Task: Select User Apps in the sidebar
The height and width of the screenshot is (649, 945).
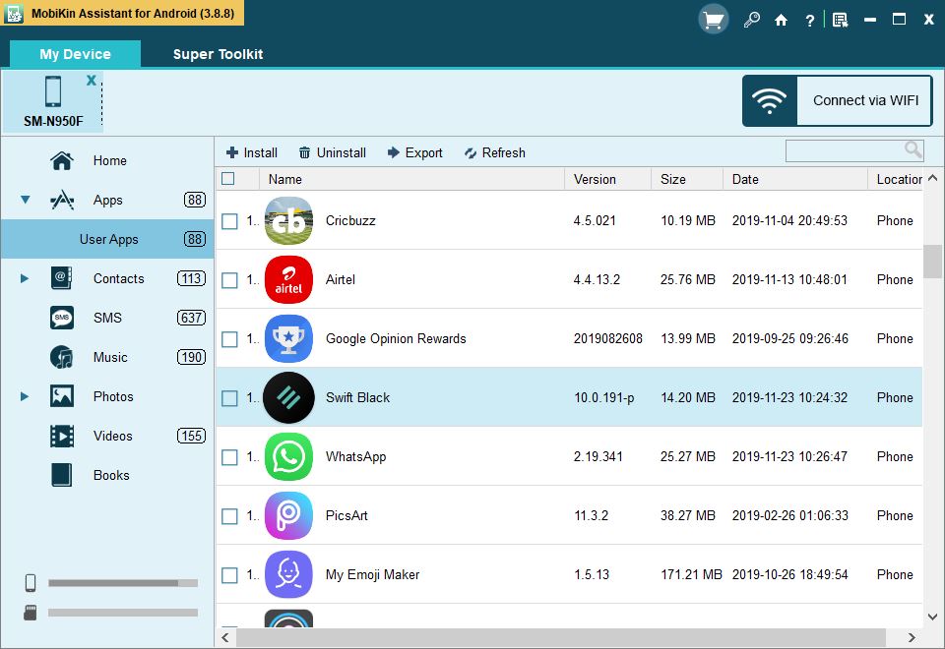Action: tap(107, 239)
